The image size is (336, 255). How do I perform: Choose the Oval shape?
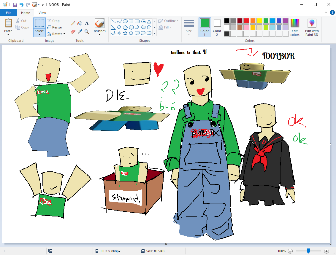click(125, 21)
